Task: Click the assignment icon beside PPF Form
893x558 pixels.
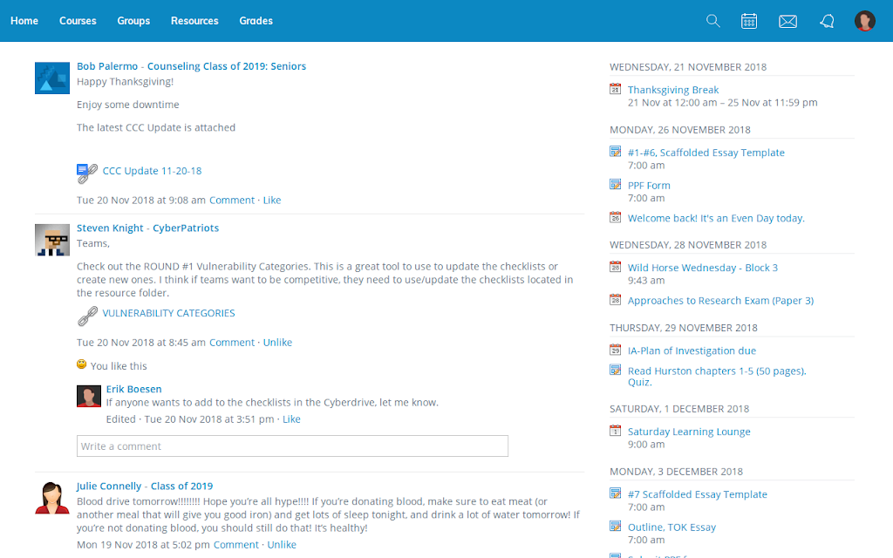Action: click(615, 185)
